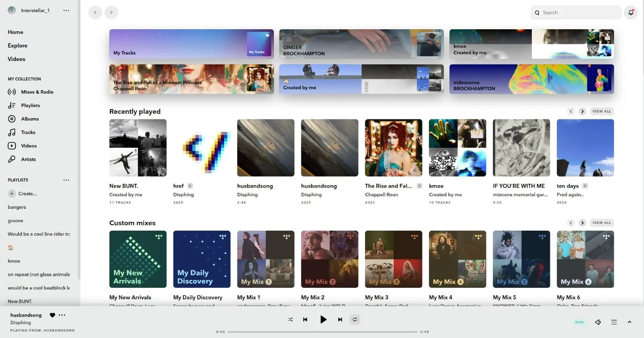The image size is (644, 338).
Task: Seek within the playback progress bar
Action: click(322, 332)
